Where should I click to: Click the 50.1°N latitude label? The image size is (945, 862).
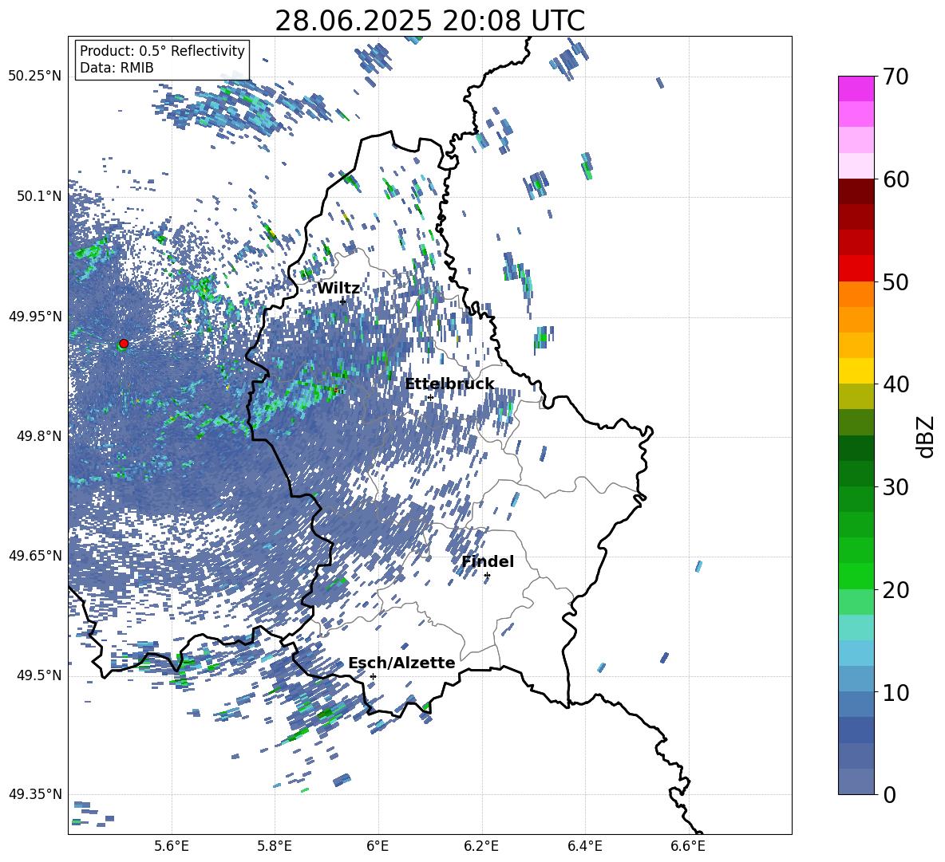coord(39,196)
